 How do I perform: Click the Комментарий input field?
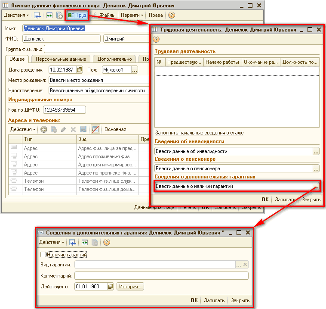coord(161,276)
